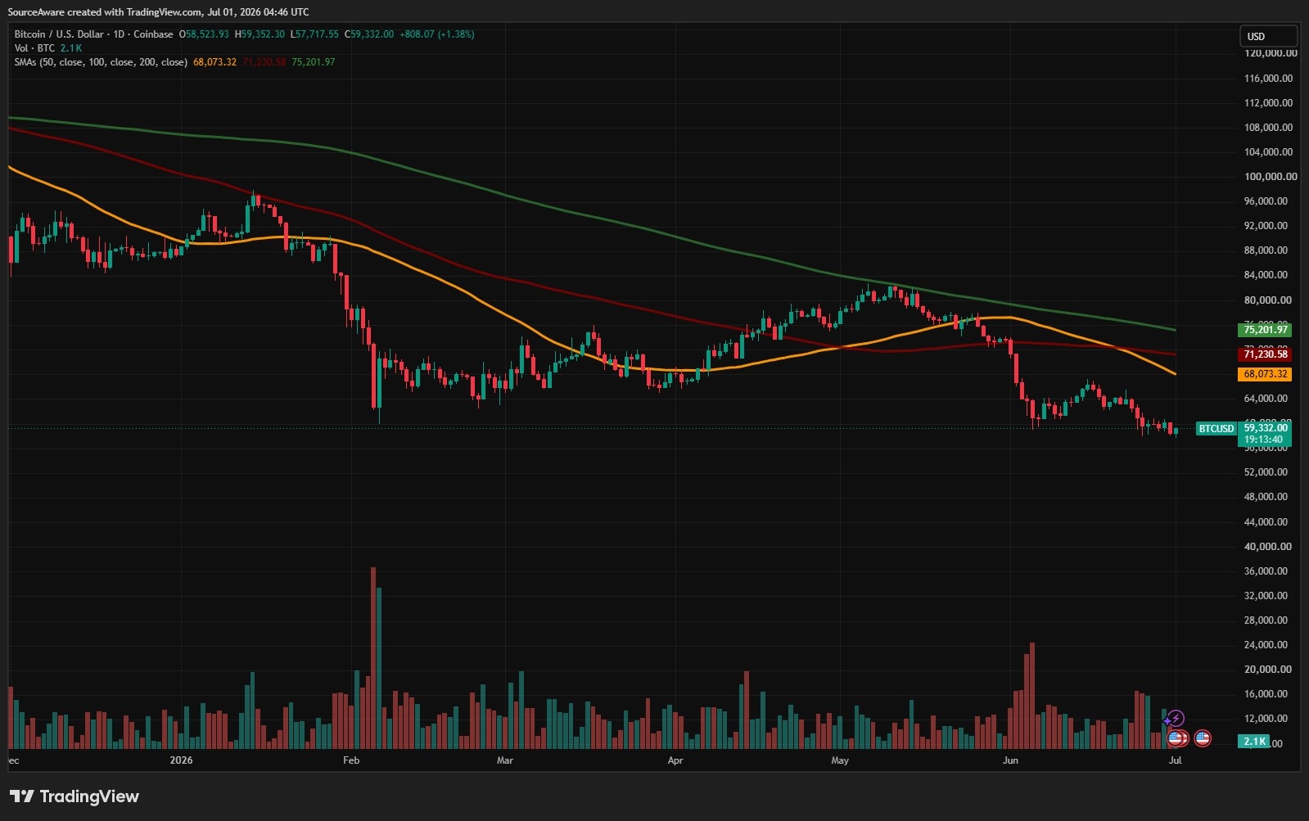Click the tallest red volume bar in early February

[373, 658]
